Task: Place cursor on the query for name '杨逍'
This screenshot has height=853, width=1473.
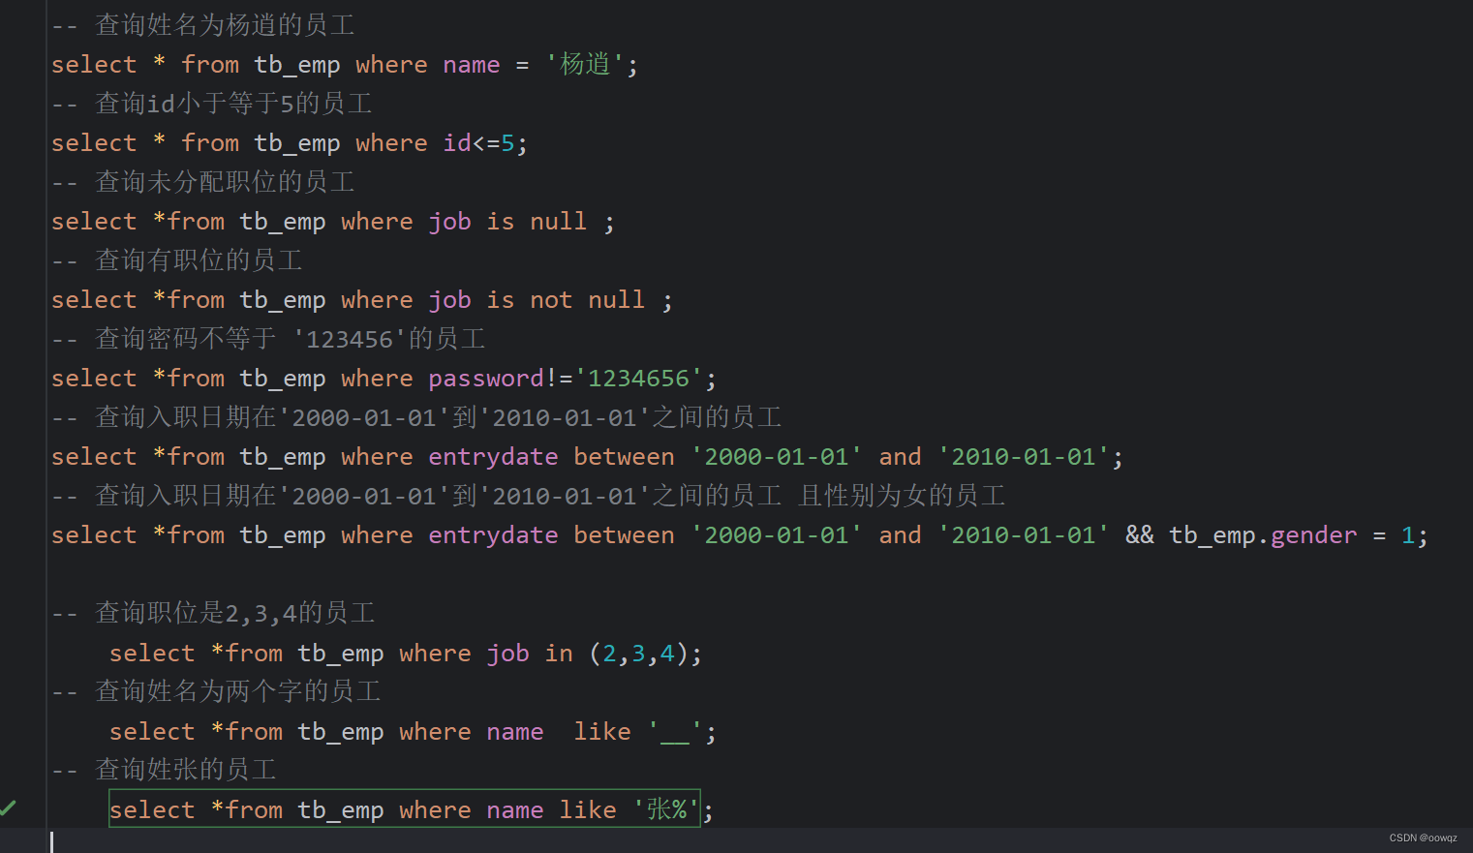Action: click(x=339, y=64)
